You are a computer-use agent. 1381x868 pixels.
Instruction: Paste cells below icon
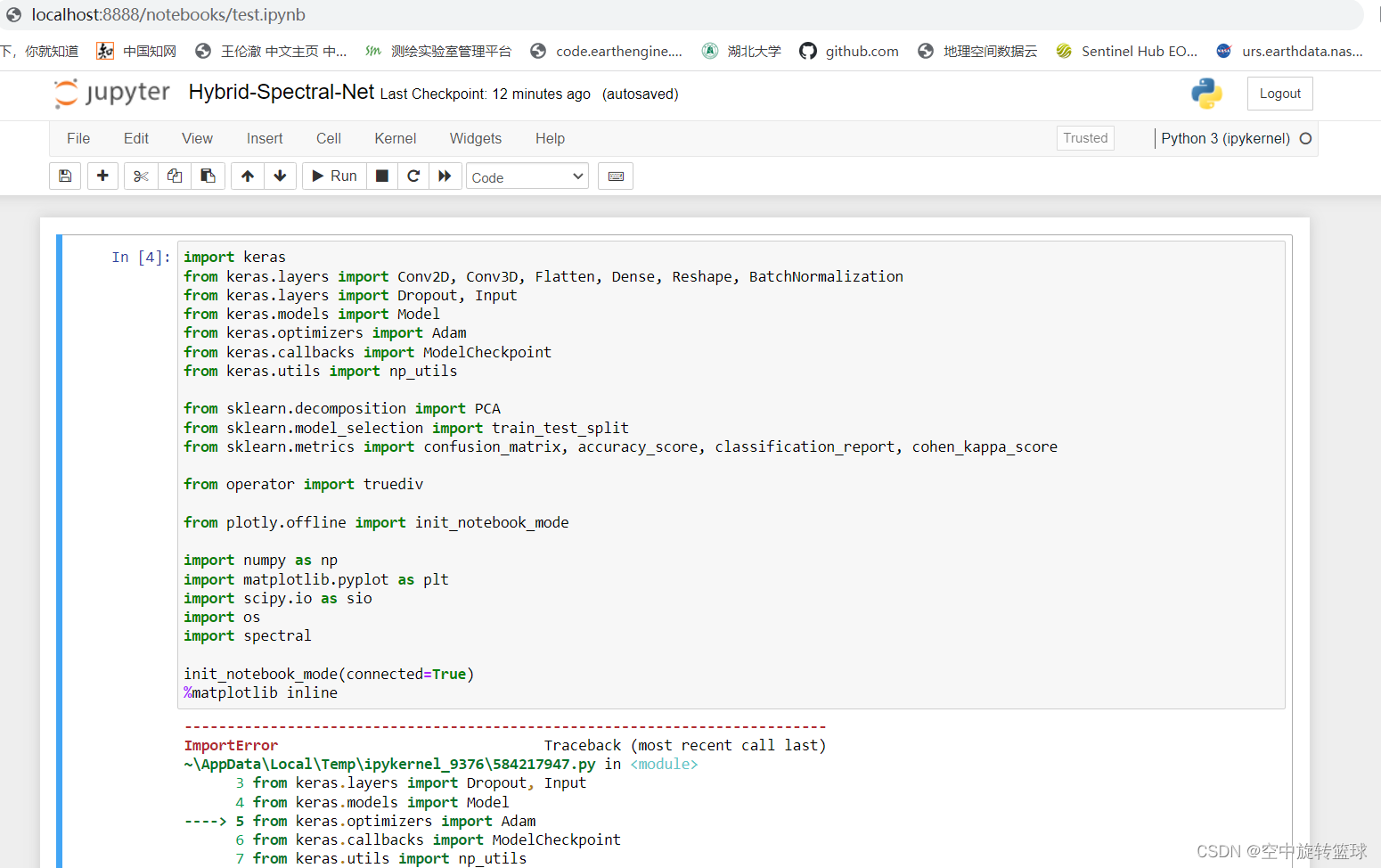(208, 176)
